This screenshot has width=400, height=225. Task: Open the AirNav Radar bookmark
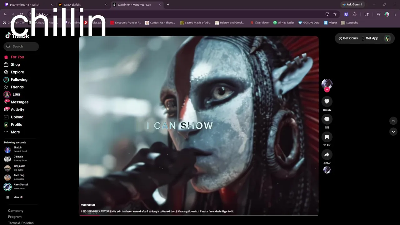coord(283,23)
